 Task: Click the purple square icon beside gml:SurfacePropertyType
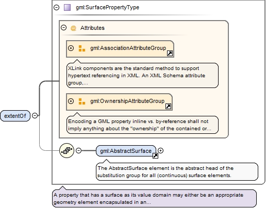(67, 8)
